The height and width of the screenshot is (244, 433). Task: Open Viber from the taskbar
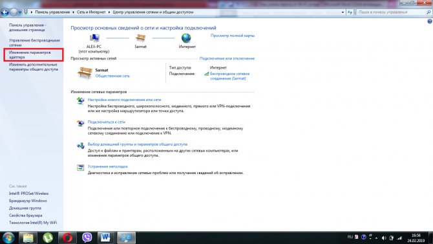87,238
